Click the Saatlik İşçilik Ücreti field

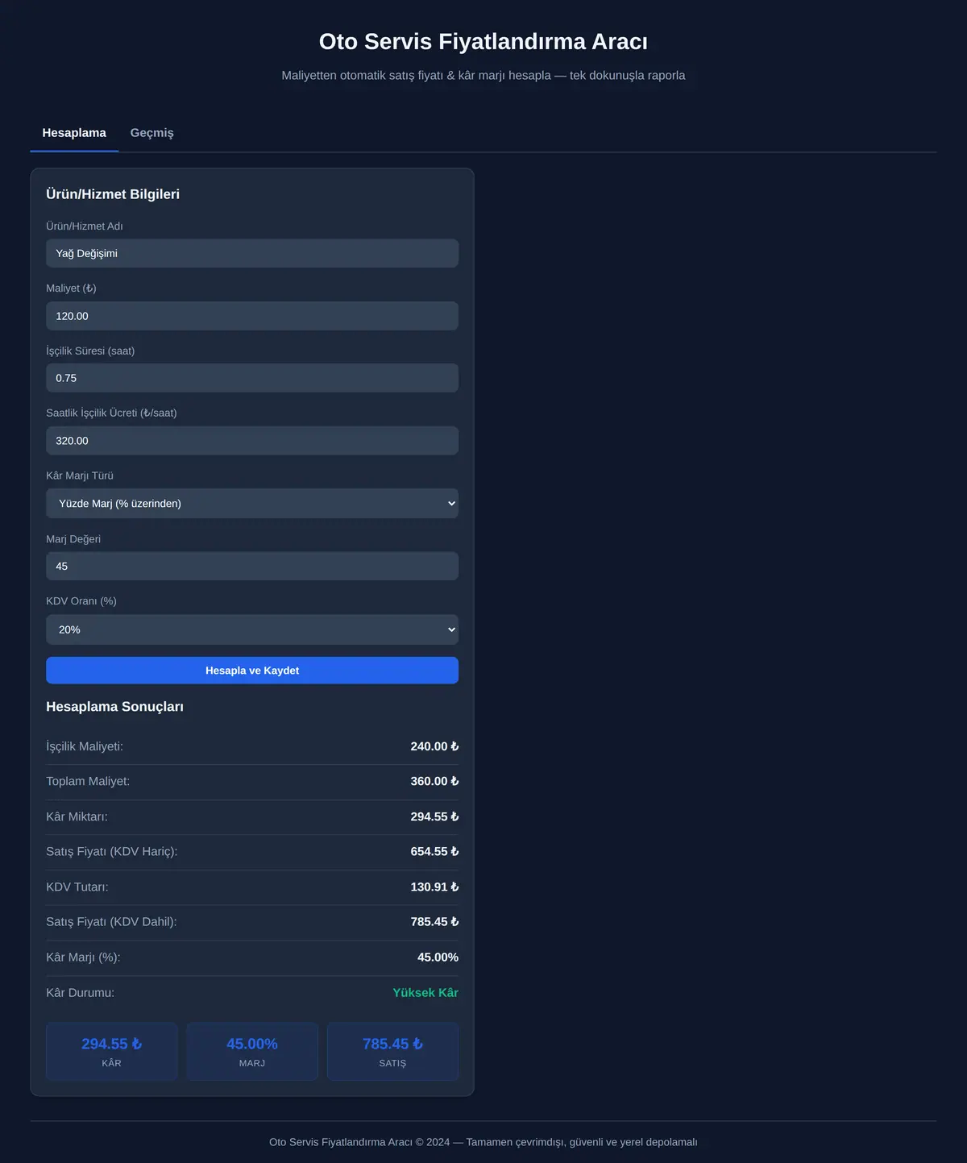tap(252, 441)
